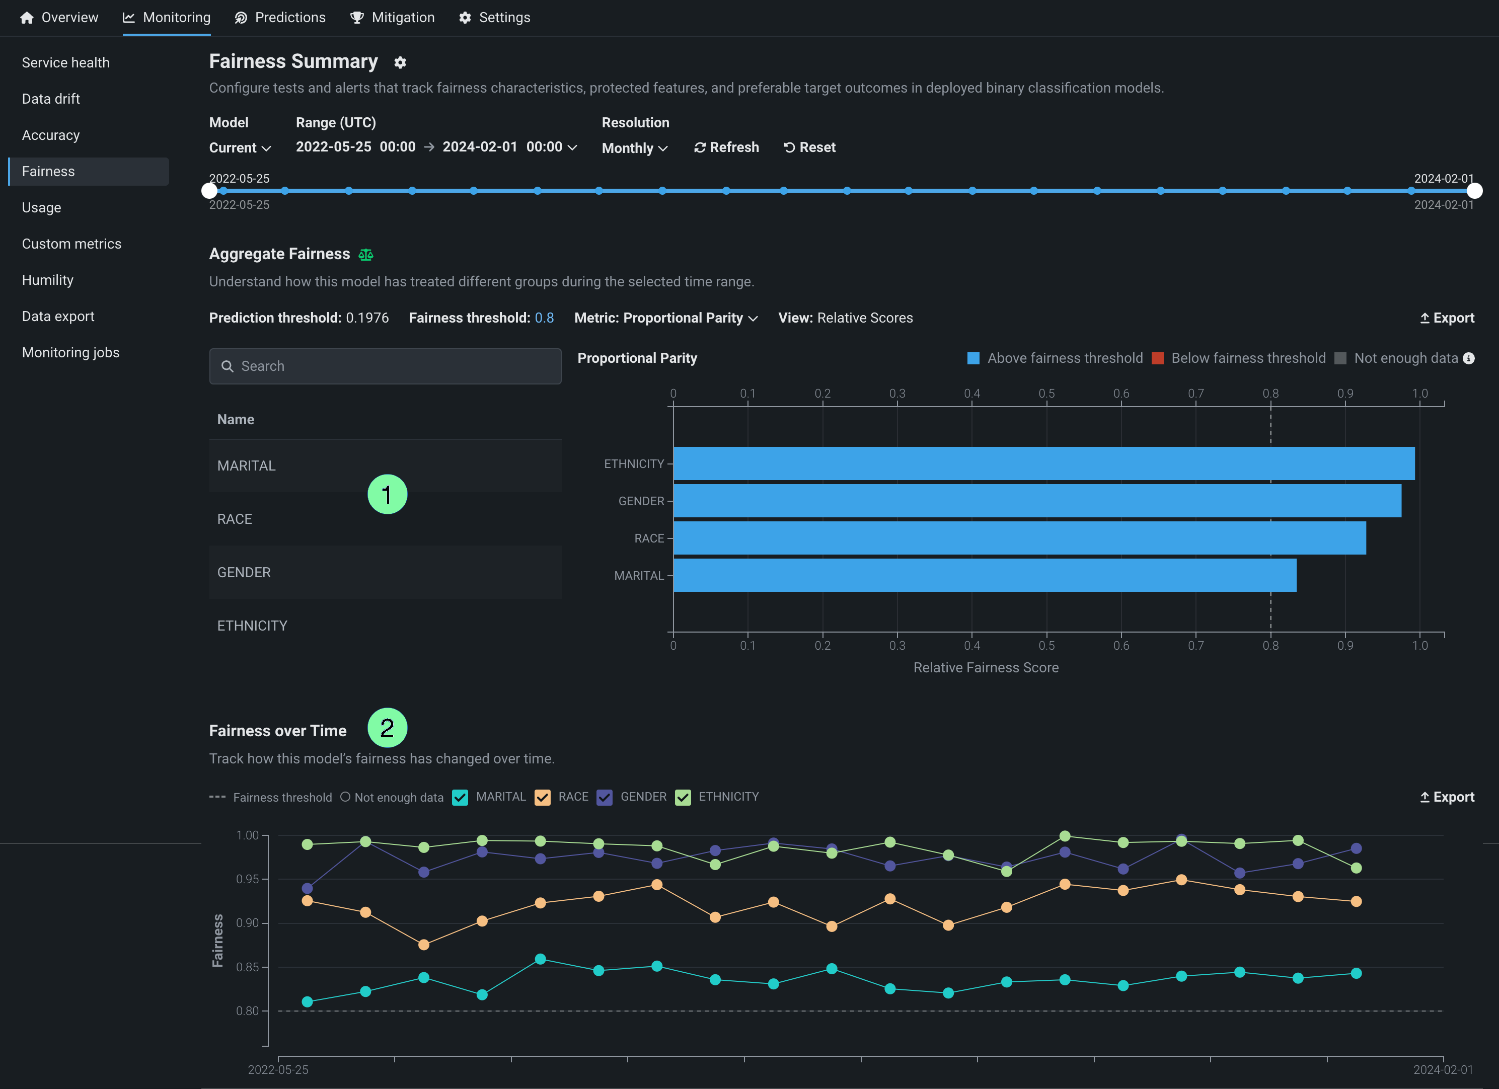
Task: Click the Aggregate Fairness balance scale icon
Action: [365, 255]
